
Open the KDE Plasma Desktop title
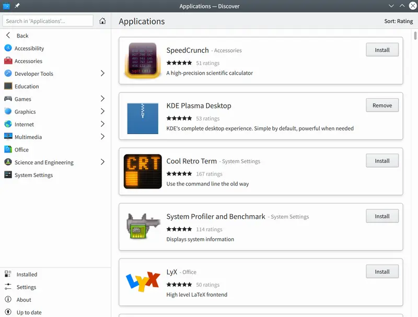click(199, 105)
